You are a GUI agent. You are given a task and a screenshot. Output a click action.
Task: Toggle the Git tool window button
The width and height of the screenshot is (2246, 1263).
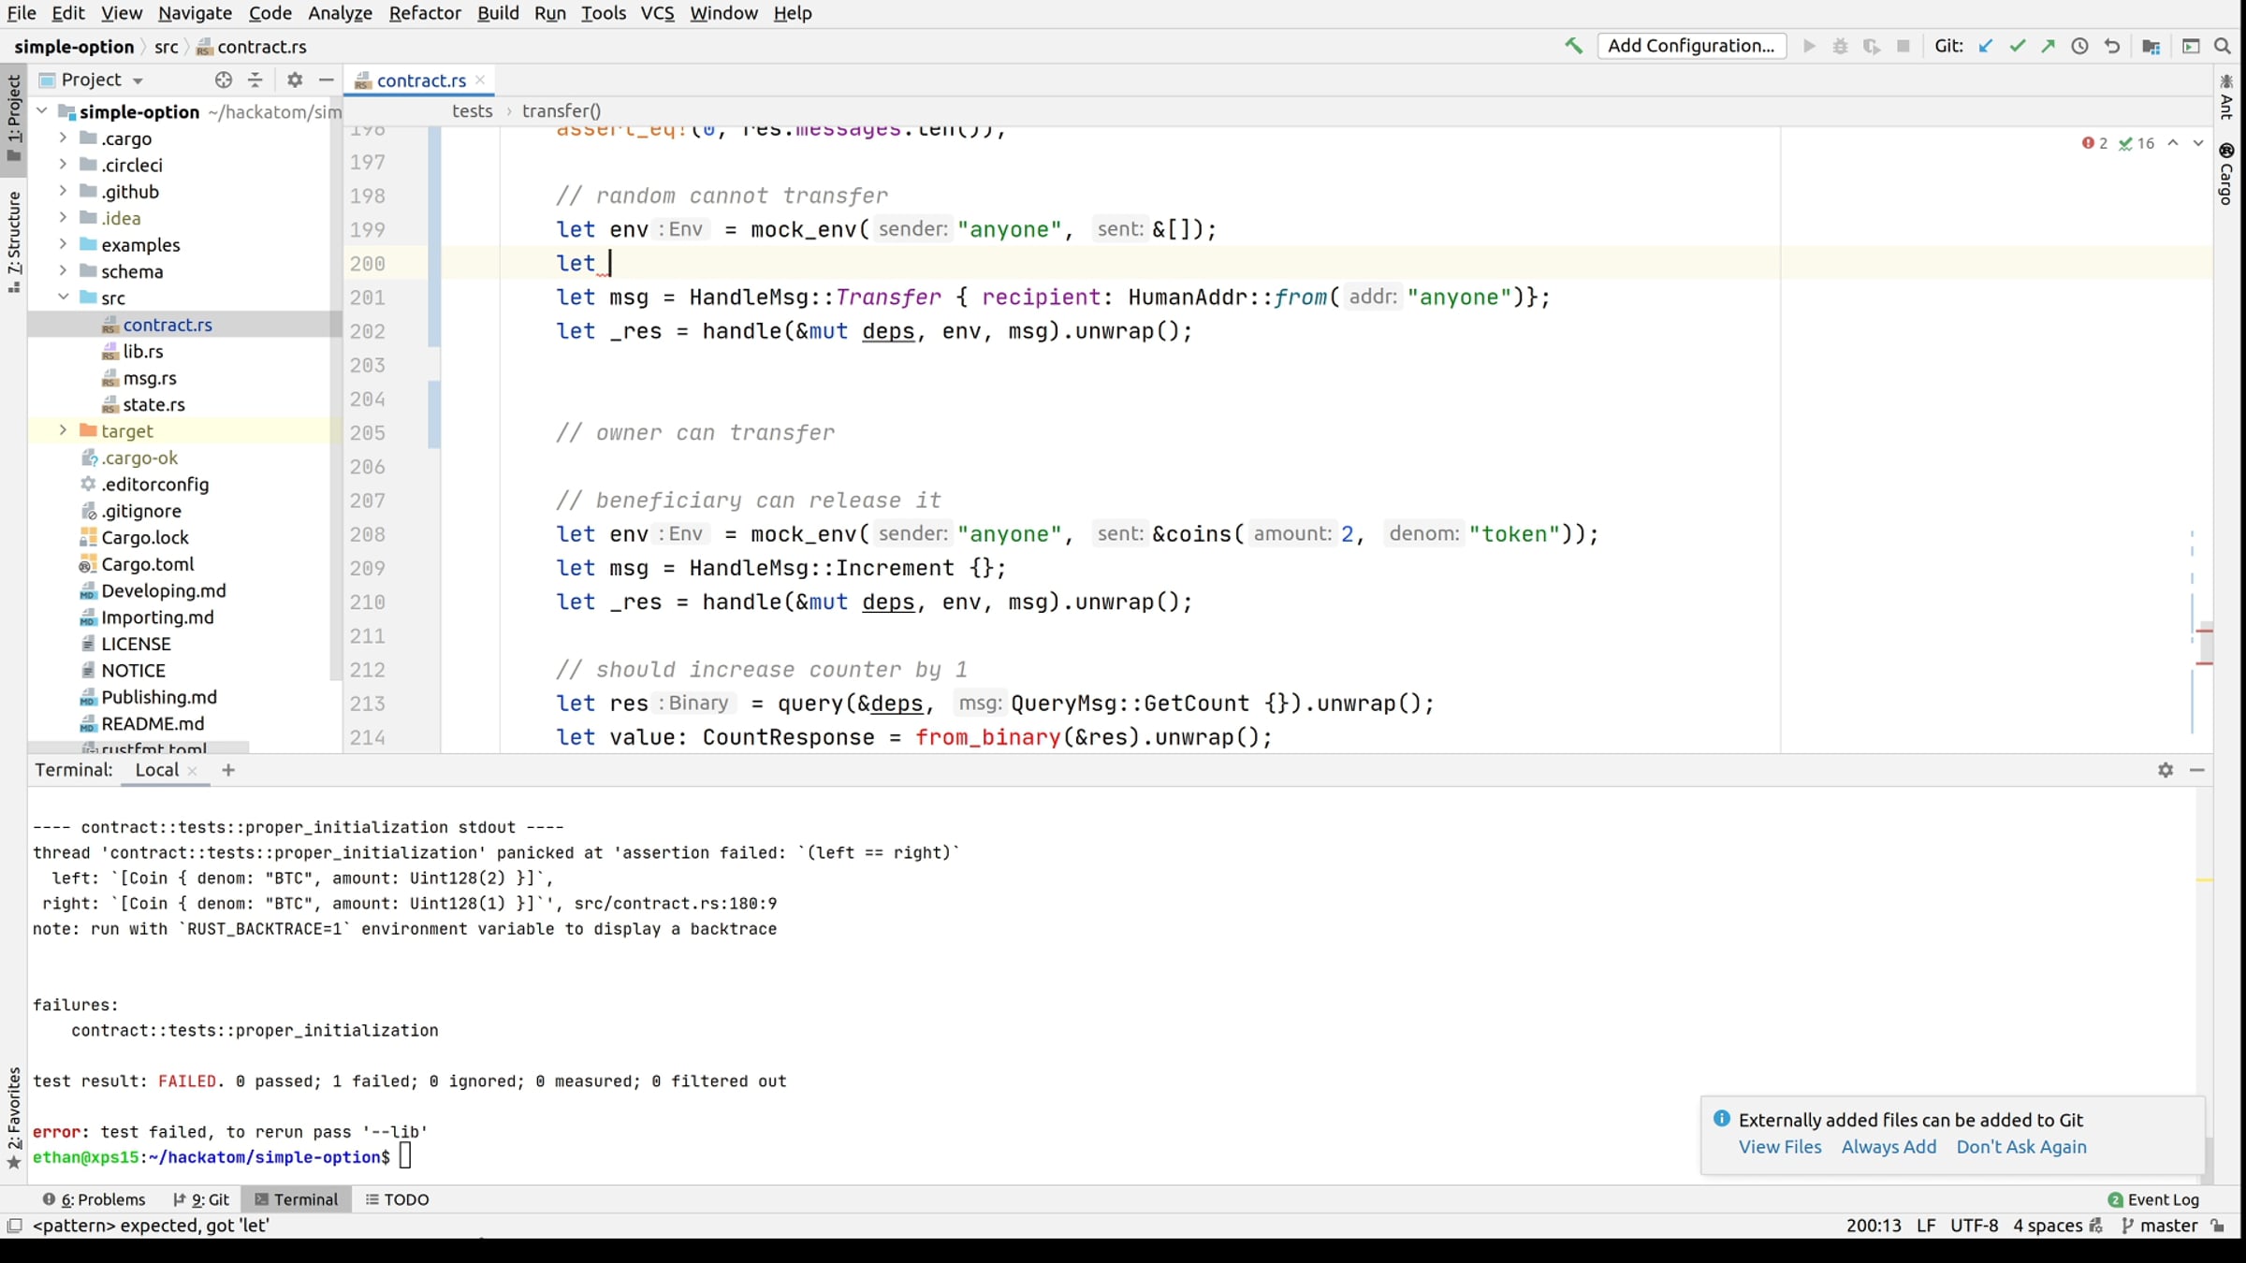click(201, 1199)
